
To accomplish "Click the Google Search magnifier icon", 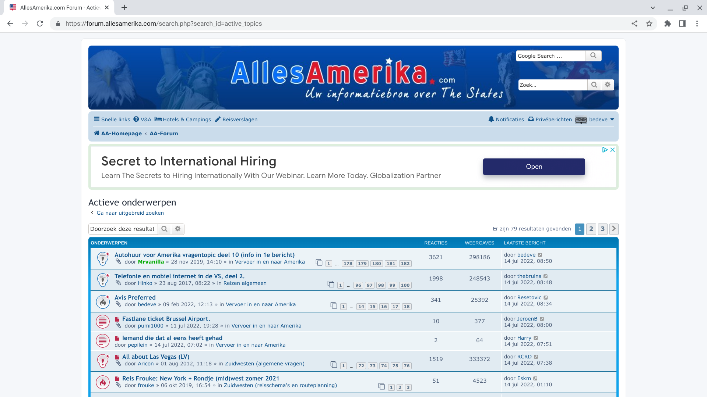I will click(593, 56).
